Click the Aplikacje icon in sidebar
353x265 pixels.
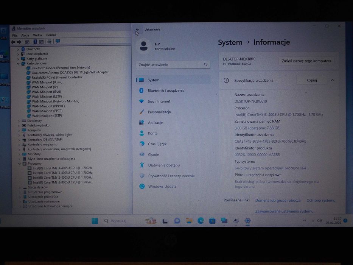click(x=142, y=122)
